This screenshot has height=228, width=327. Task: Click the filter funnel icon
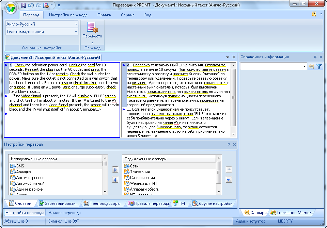pos(319,66)
